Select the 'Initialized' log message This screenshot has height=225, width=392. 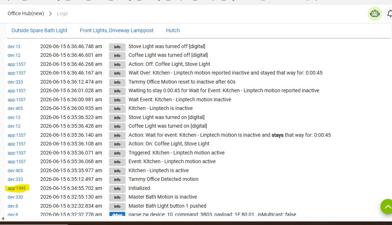pos(139,188)
